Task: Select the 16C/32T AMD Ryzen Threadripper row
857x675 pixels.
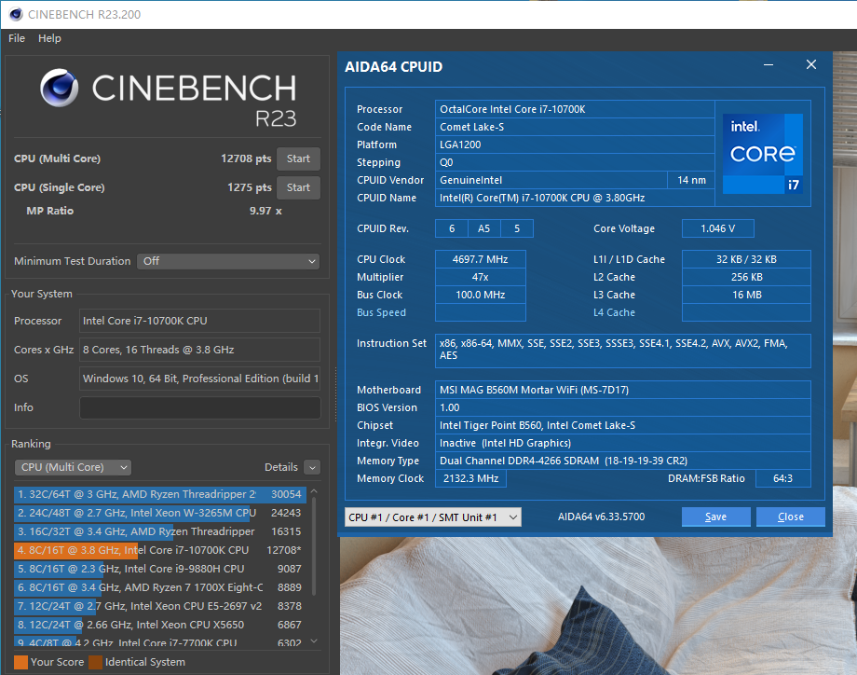Action: pos(160,531)
